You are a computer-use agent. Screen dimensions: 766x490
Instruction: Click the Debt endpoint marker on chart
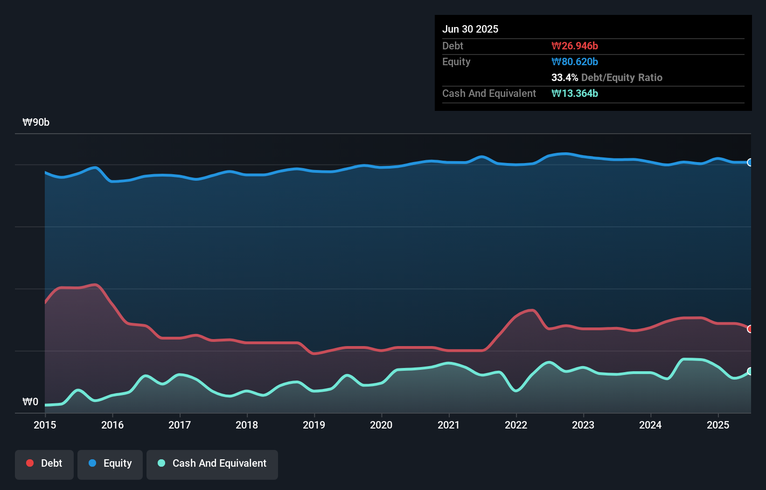point(750,329)
